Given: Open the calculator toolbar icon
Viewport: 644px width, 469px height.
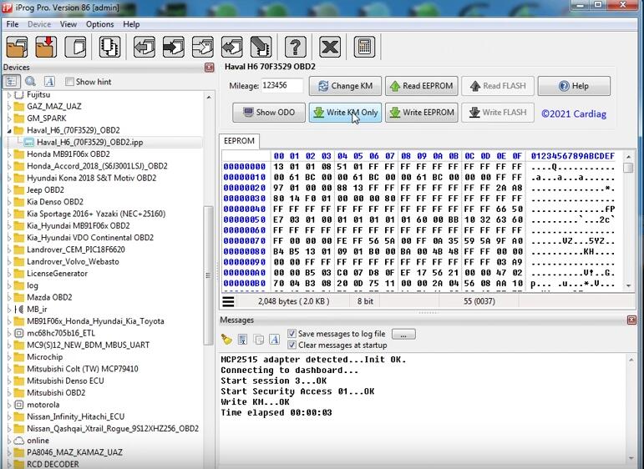Looking at the screenshot, I should pyautogui.click(x=364, y=47).
